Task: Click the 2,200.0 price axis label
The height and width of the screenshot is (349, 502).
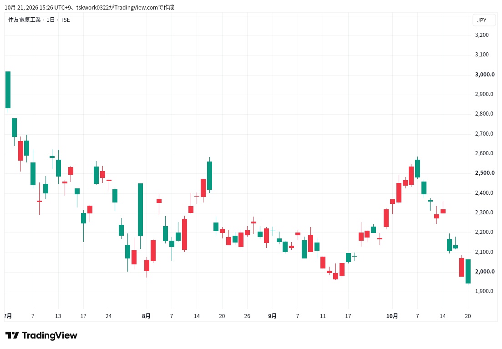Action: point(484,232)
